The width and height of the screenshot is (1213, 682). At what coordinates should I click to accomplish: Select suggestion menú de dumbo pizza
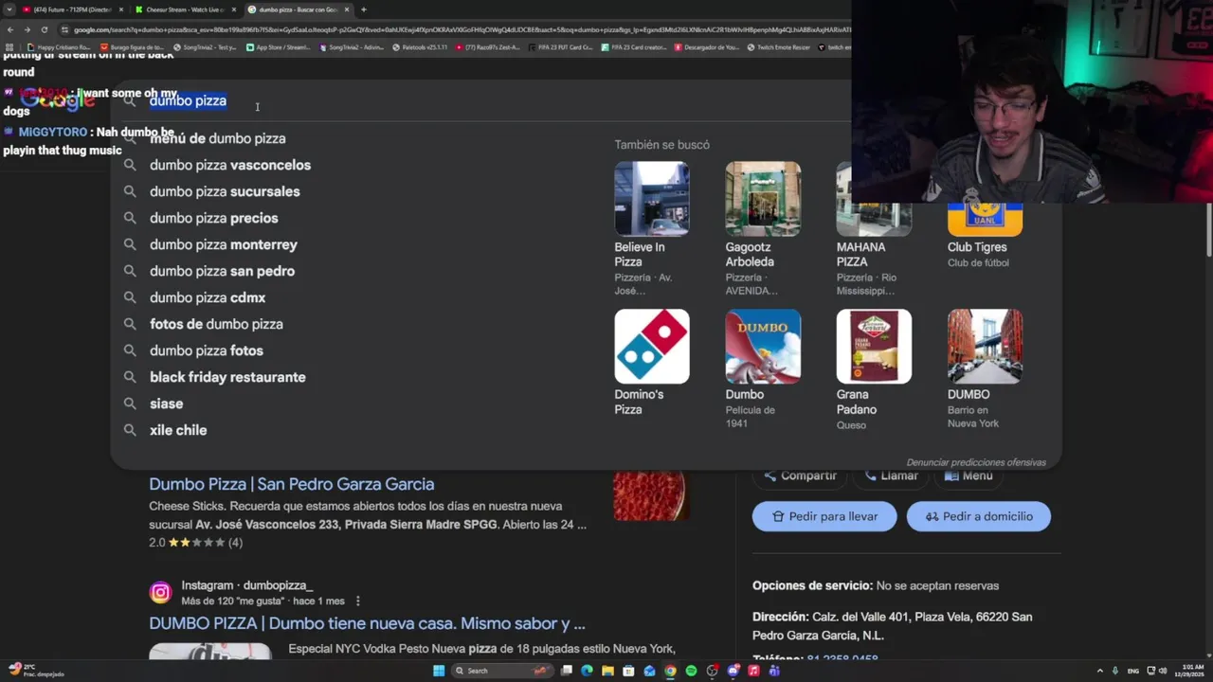click(x=217, y=138)
